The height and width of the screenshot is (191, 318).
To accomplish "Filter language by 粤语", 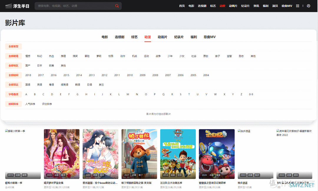I will 52,85.
